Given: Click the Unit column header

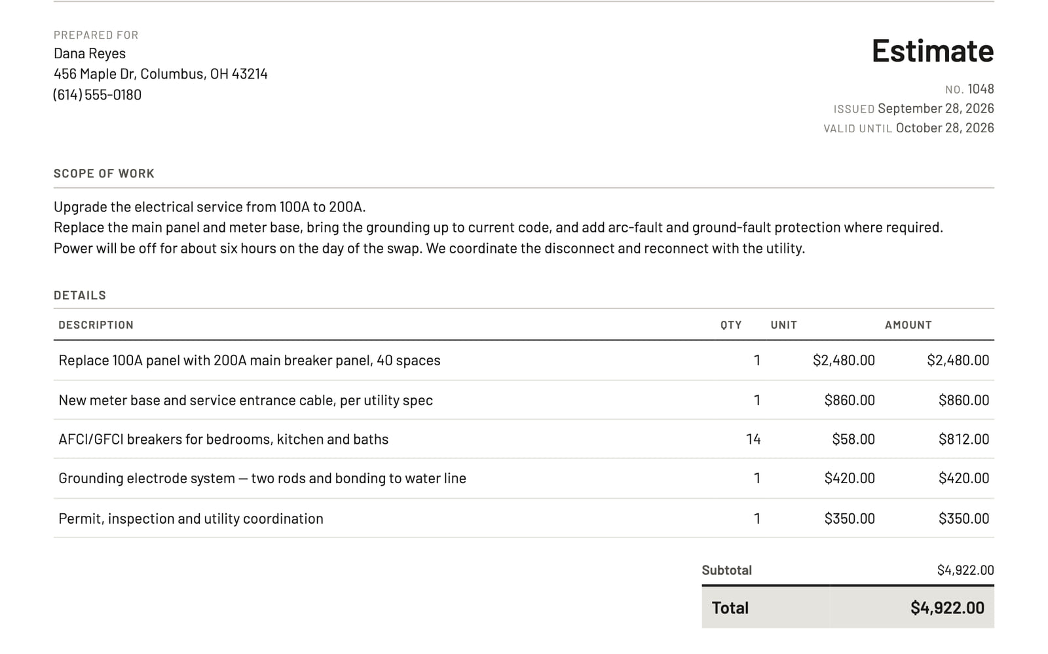Looking at the screenshot, I should pyautogui.click(x=783, y=325).
